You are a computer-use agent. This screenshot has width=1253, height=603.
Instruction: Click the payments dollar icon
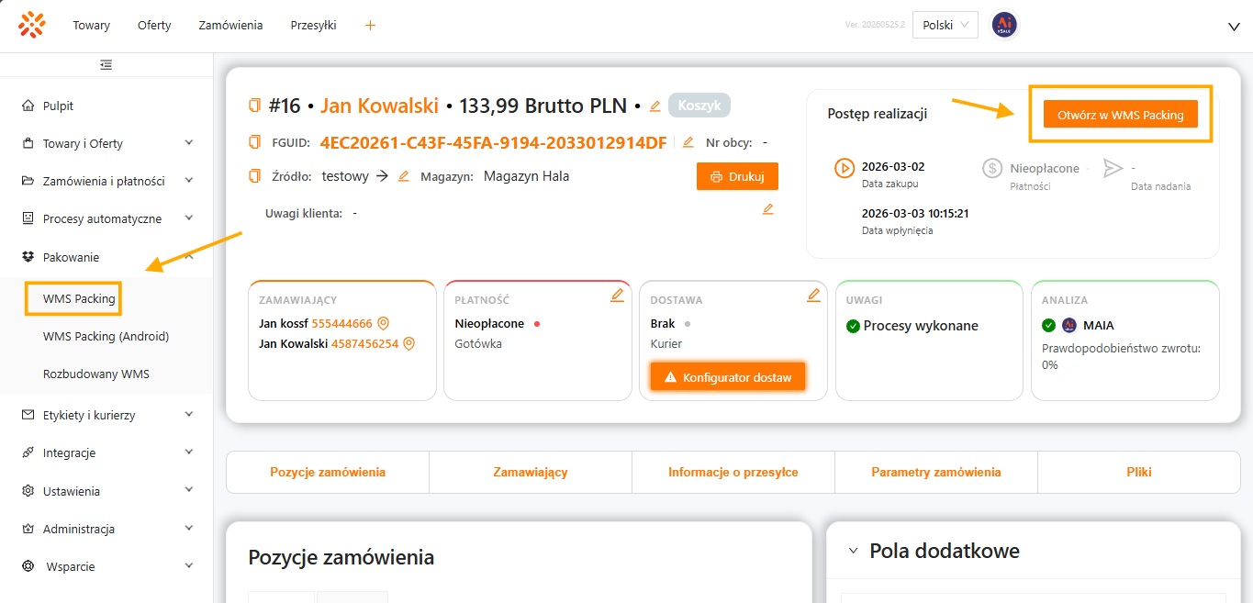992,169
